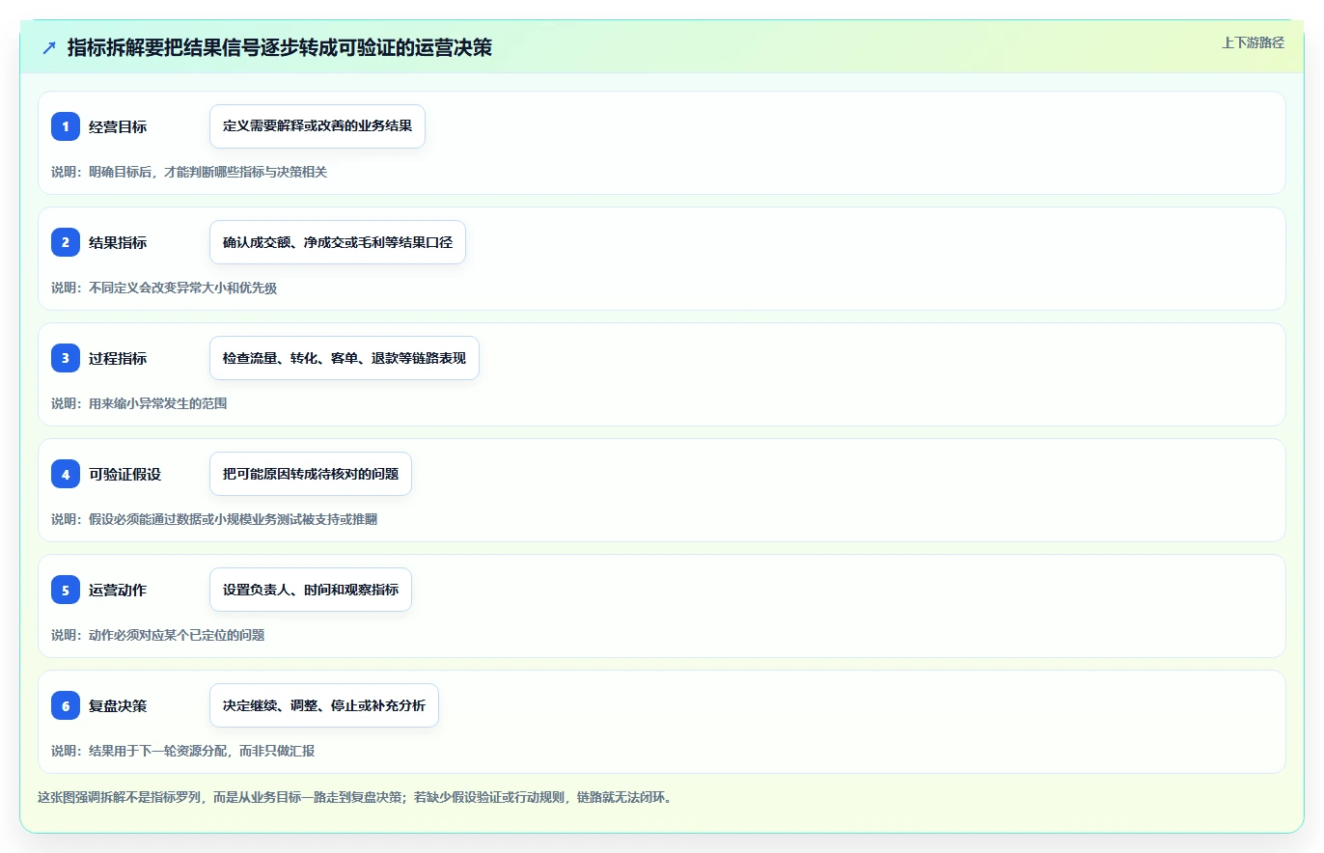Click the 上下游路径 label
1324x853 pixels.
(x=1253, y=42)
